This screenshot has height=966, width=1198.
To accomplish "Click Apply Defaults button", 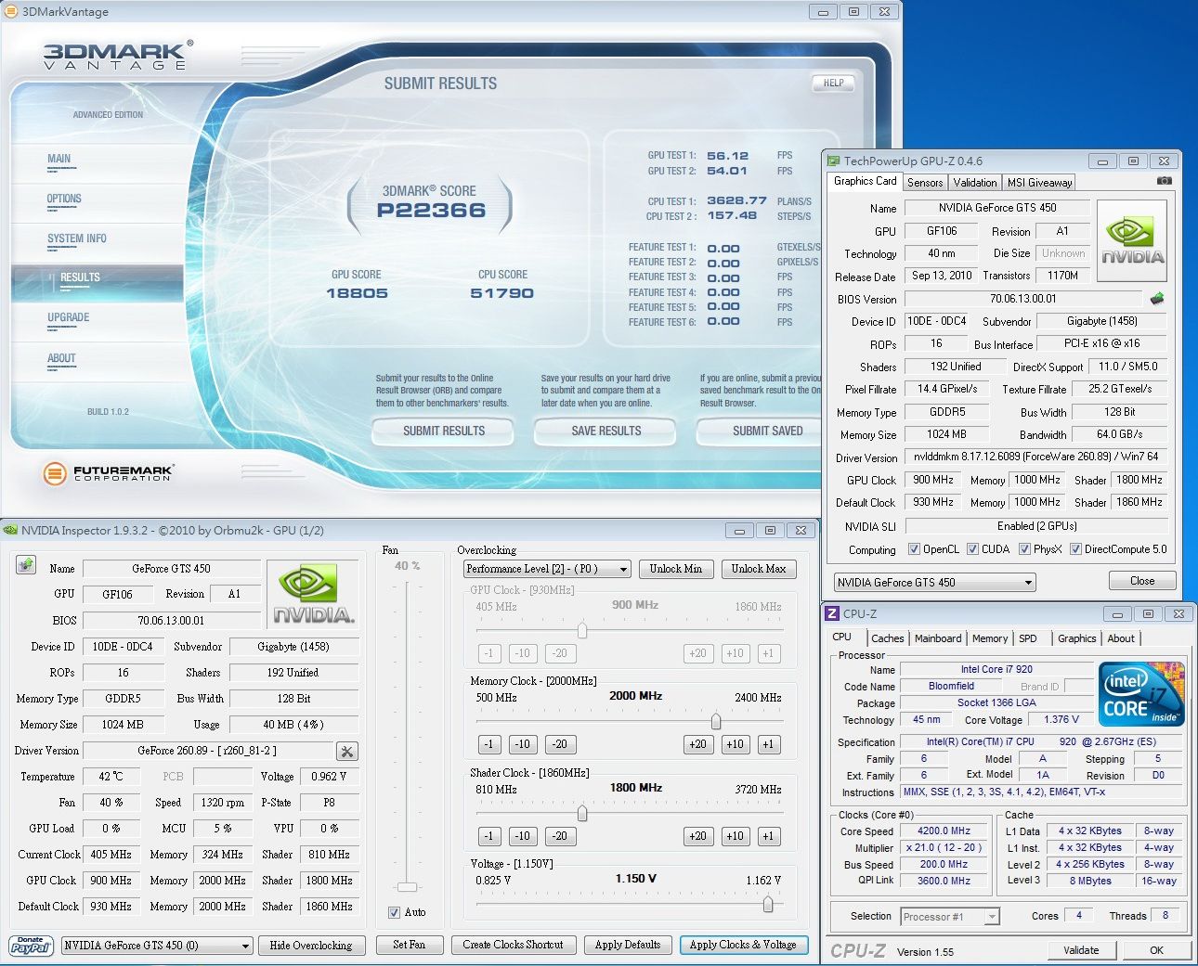I will coord(628,945).
